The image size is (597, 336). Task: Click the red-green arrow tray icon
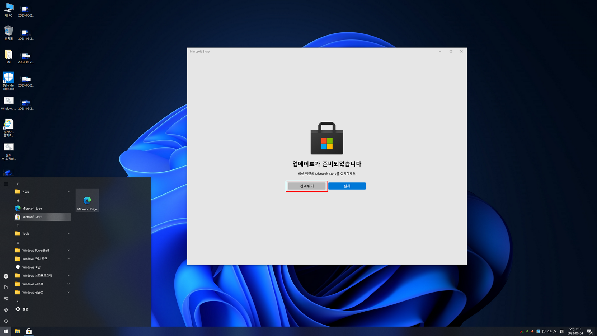(x=522, y=331)
